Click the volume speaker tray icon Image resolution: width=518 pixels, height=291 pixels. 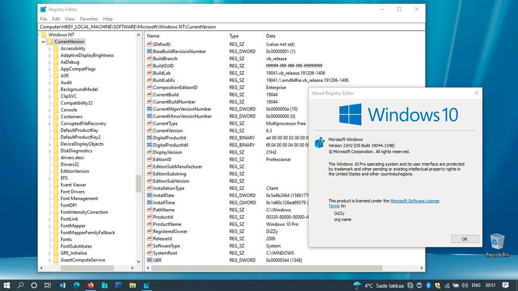coord(465,285)
